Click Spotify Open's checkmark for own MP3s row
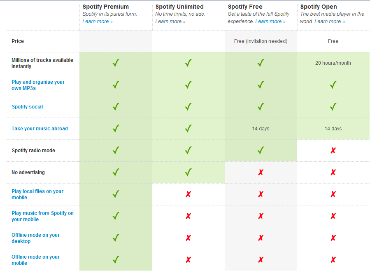370x271 pixels. [333, 85]
